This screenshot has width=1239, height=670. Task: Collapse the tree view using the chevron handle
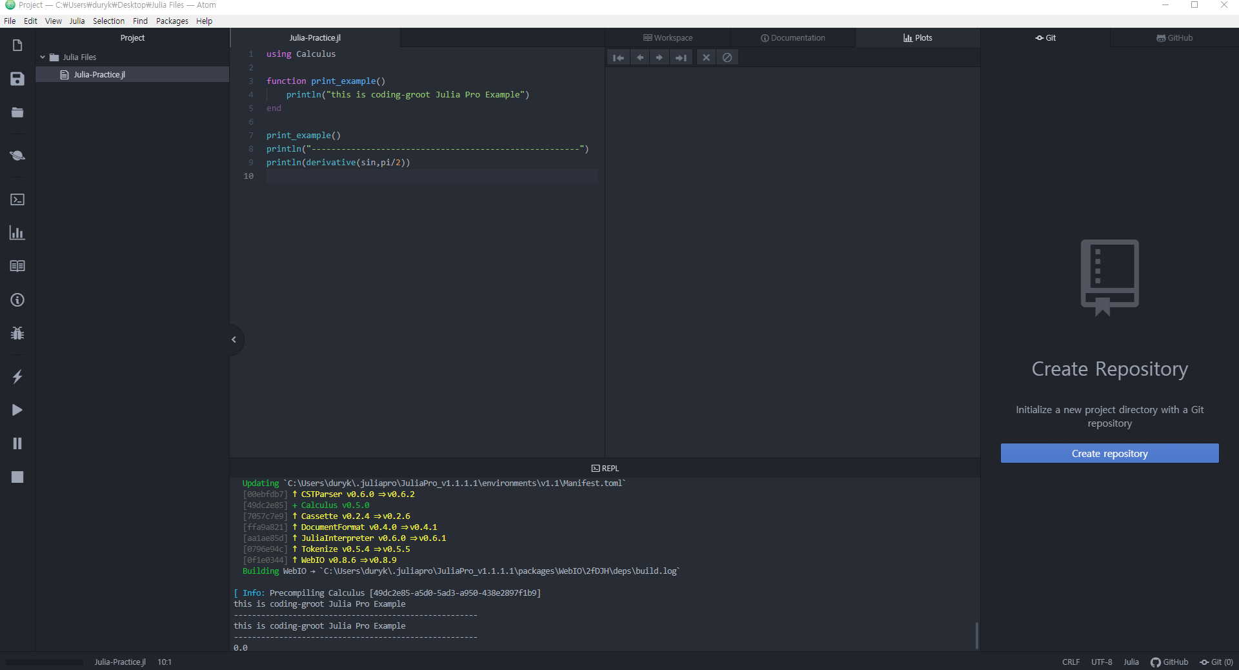tap(234, 340)
